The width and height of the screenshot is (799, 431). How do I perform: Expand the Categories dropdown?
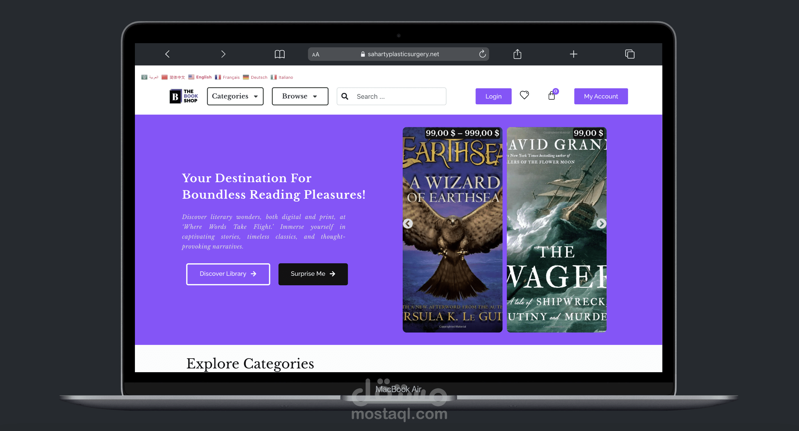click(x=235, y=96)
